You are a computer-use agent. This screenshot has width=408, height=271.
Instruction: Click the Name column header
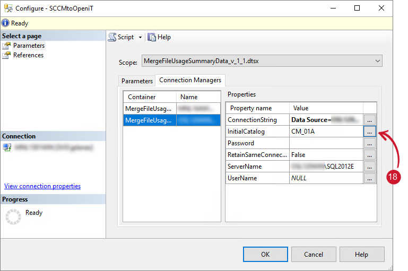[x=198, y=97]
